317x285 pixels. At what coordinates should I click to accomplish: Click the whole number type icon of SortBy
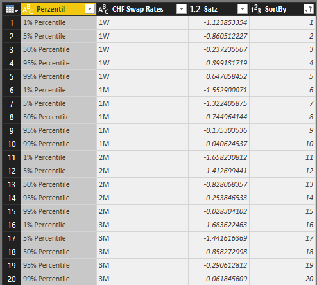click(256, 10)
